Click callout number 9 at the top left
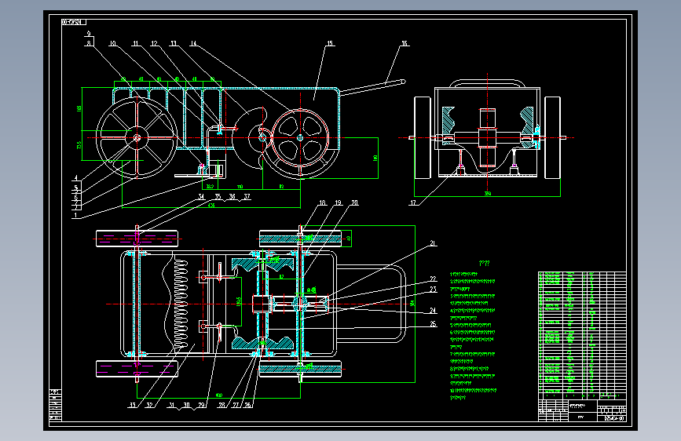This screenshot has width=681, height=441. coord(89,34)
